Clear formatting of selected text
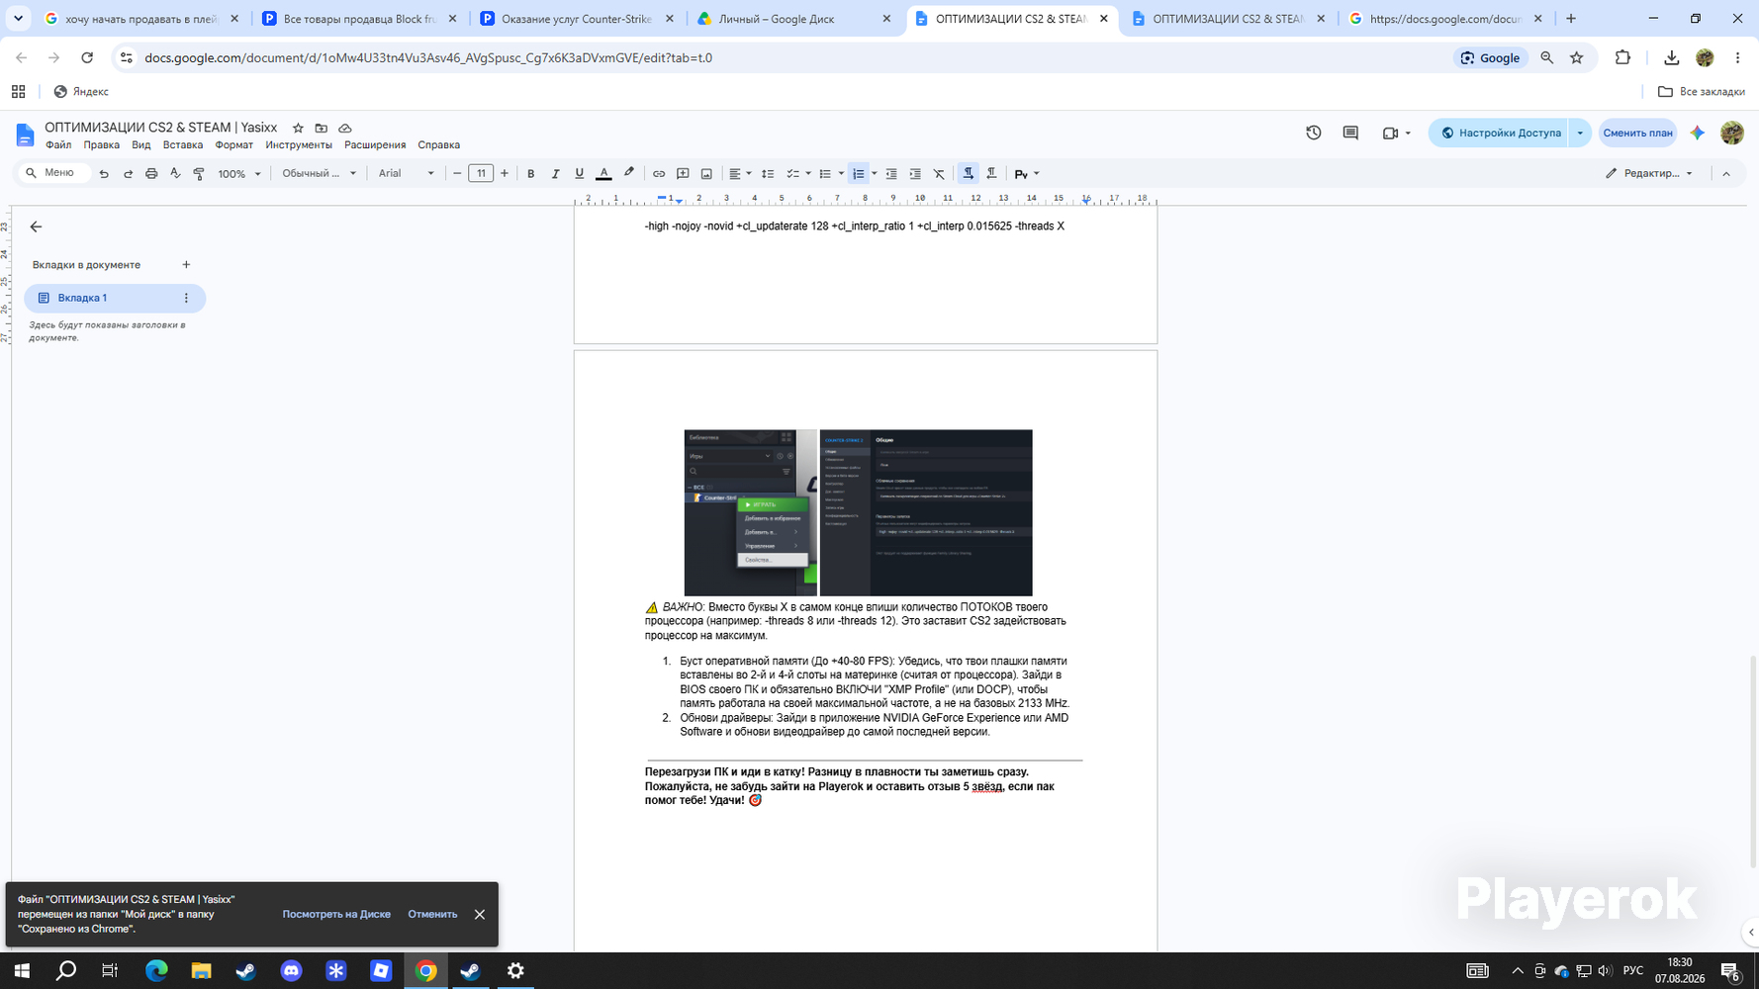1759x989 pixels. 939,174
